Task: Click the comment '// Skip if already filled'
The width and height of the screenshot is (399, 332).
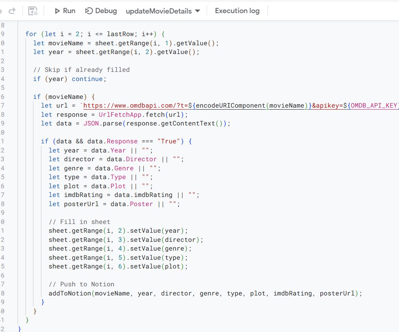Action: (81, 69)
